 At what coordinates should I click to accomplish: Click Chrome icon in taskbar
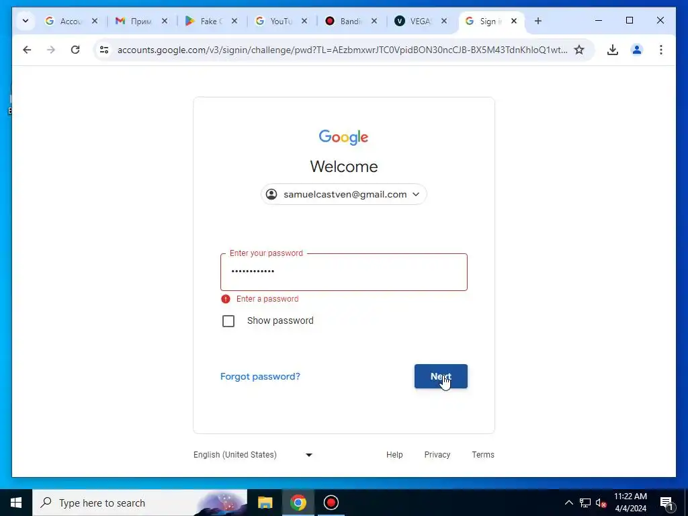tap(298, 503)
